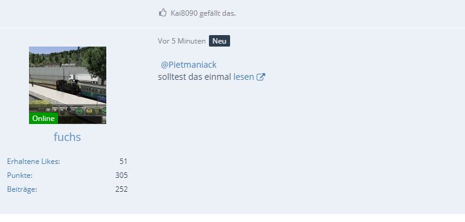Click the fuchs username link
The height and width of the screenshot is (222, 465).
(67, 137)
